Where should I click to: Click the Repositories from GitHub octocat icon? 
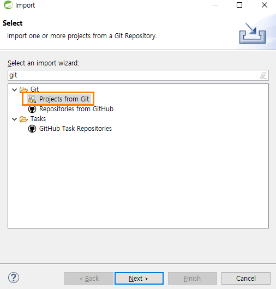coord(32,109)
